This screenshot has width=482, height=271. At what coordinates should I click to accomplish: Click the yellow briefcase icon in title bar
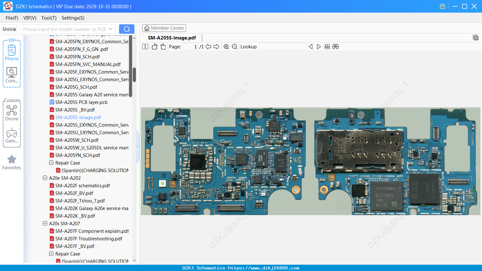coord(442,6)
